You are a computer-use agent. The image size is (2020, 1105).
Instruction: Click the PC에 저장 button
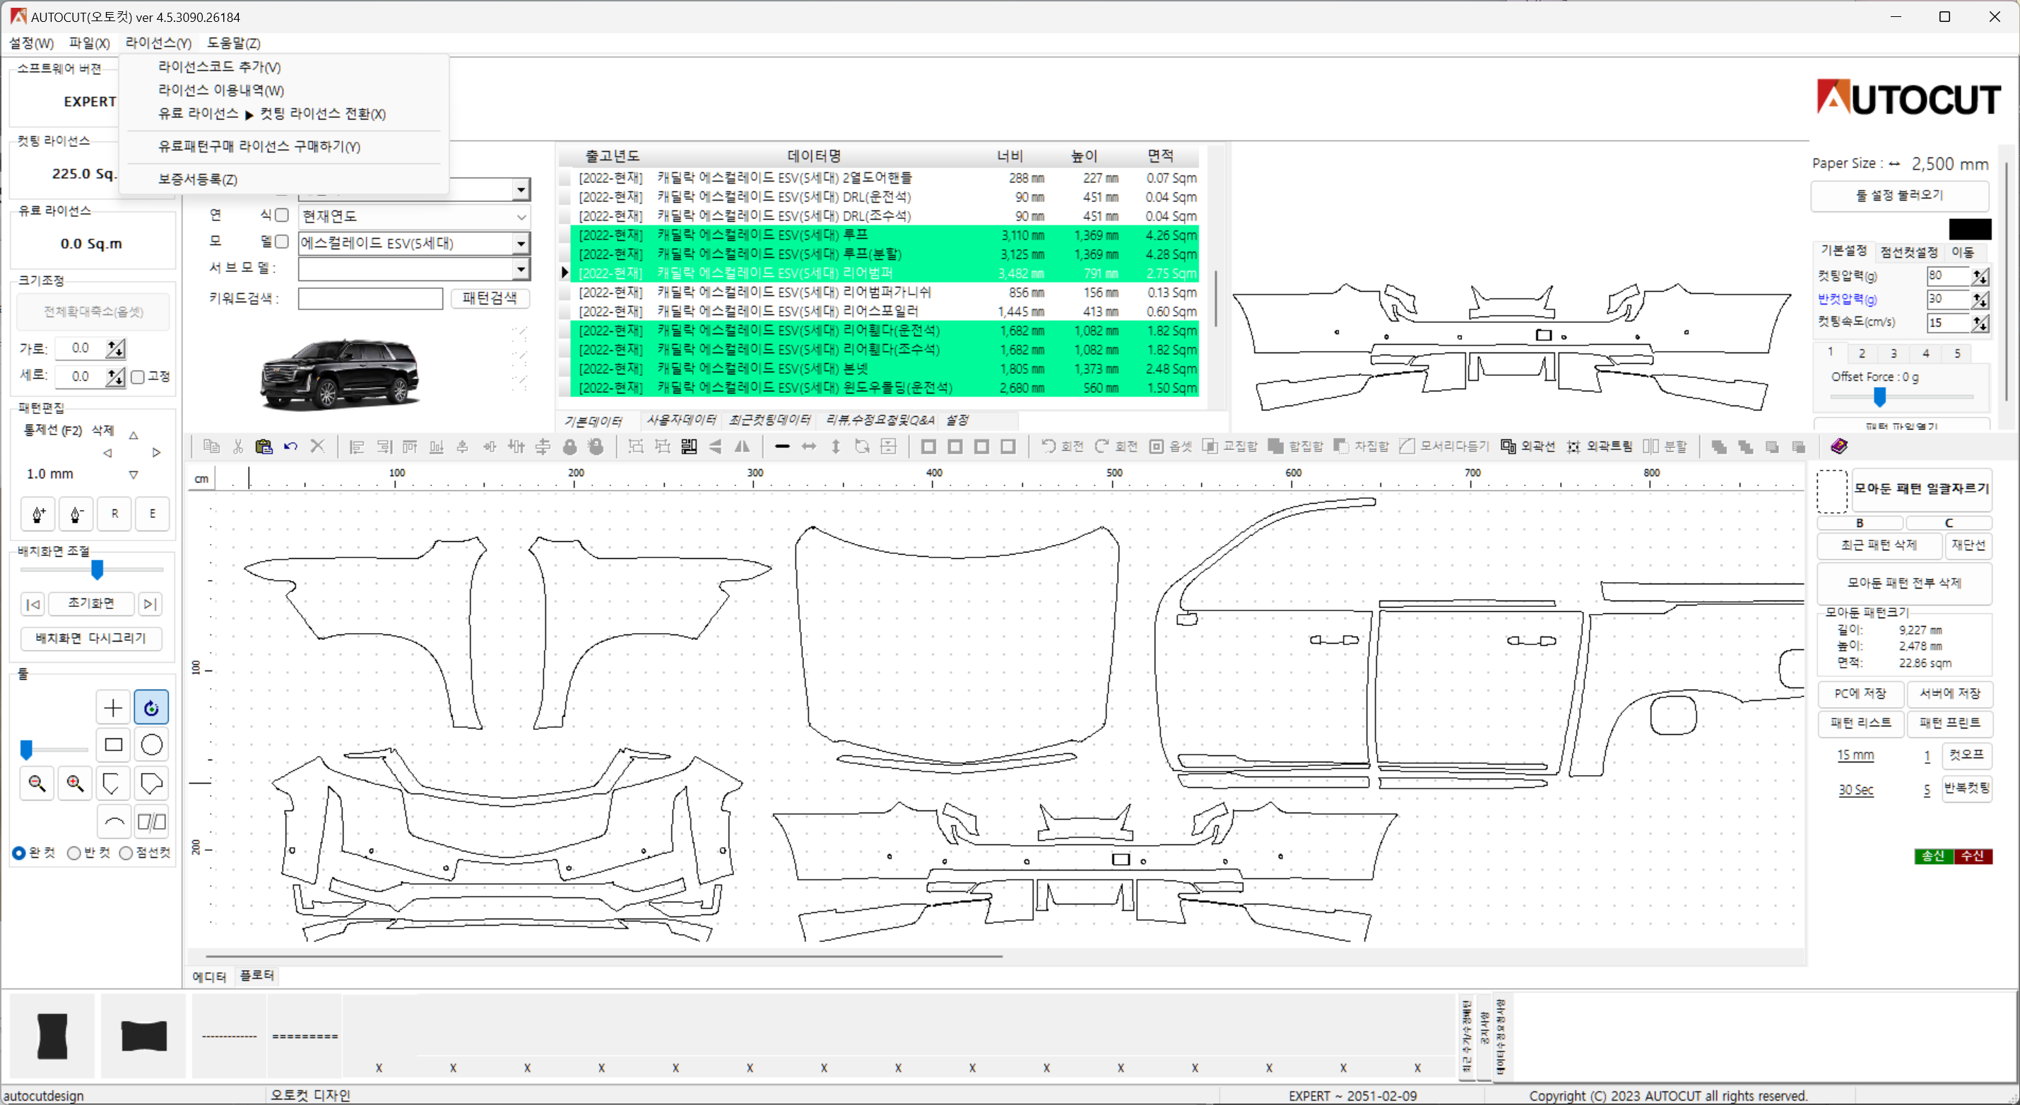tap(1860, 693)
